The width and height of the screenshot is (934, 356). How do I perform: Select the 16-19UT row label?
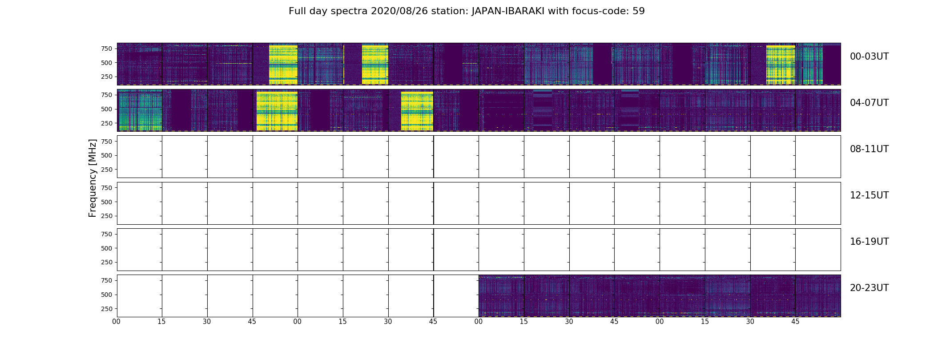tap(869, 242)
